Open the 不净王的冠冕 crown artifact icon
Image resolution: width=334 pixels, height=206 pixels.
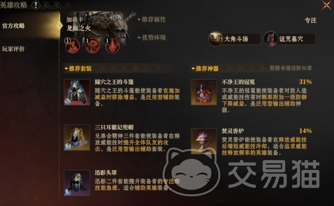click(x=204, y=92)
